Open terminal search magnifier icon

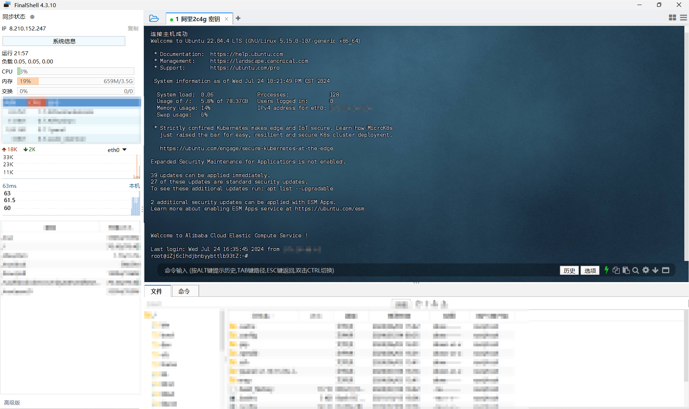click(636, 270)
